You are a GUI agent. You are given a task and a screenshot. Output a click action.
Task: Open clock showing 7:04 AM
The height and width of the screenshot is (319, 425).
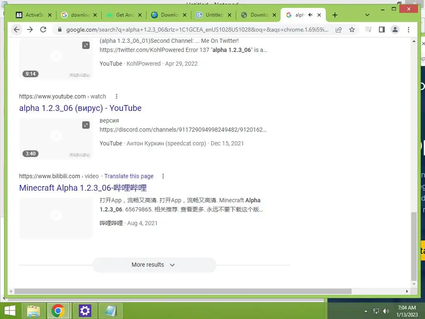point(407,311)
